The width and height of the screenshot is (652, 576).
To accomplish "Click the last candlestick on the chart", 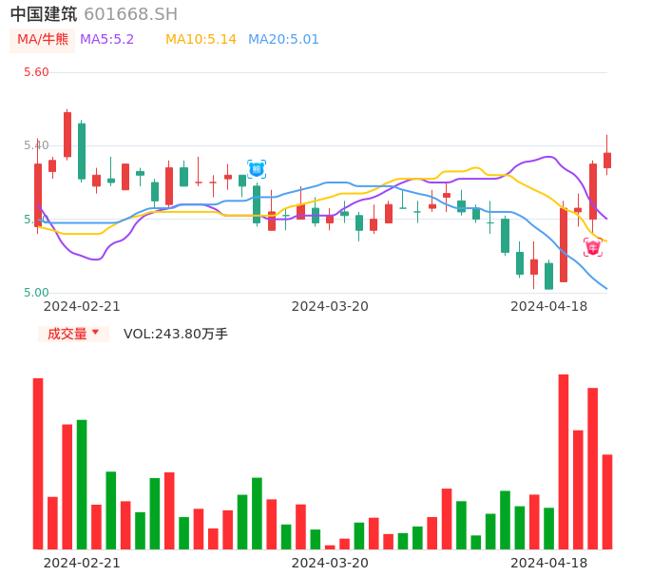I will 607,160.
